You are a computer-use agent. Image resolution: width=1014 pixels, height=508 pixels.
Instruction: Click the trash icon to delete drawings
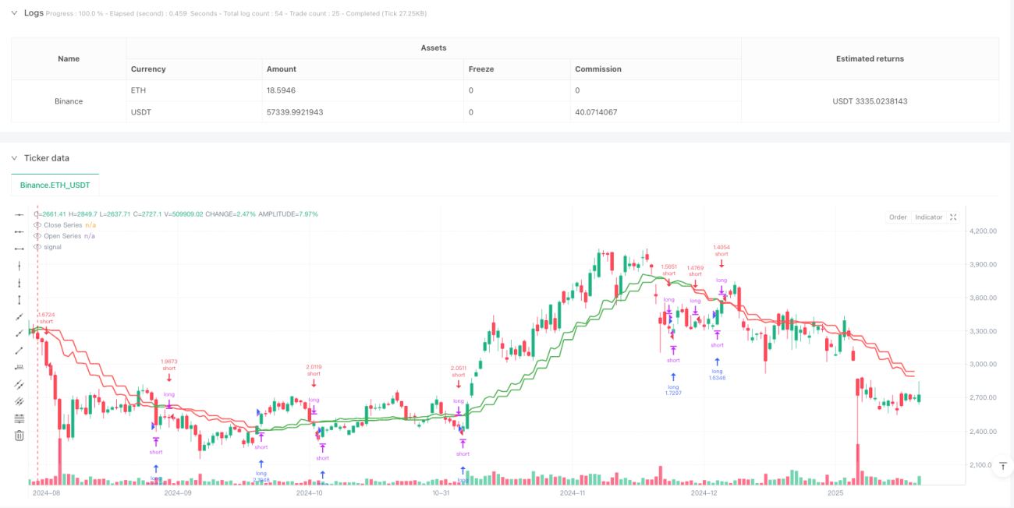19,436
